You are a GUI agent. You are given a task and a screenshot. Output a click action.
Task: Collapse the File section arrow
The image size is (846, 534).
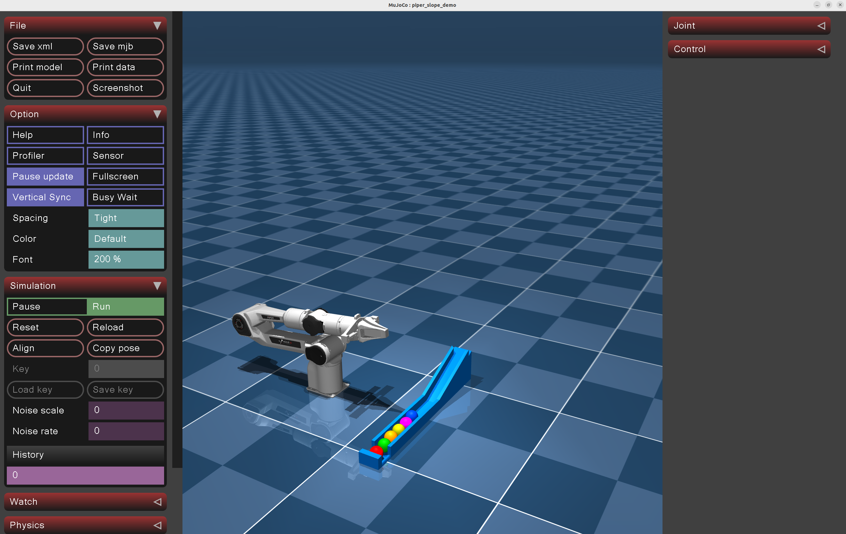[157, 26]
